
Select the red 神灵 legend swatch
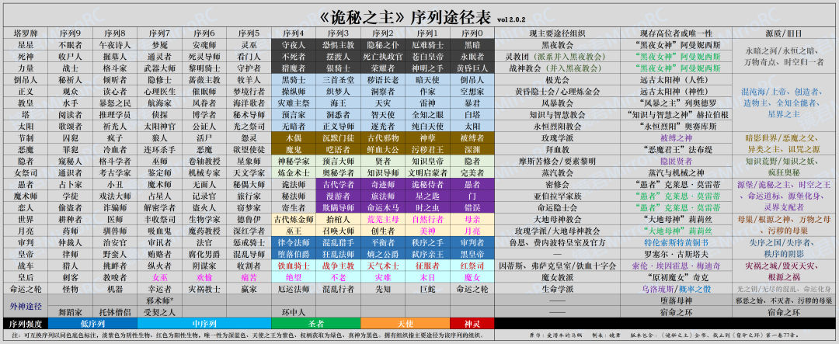click(472, 322)
